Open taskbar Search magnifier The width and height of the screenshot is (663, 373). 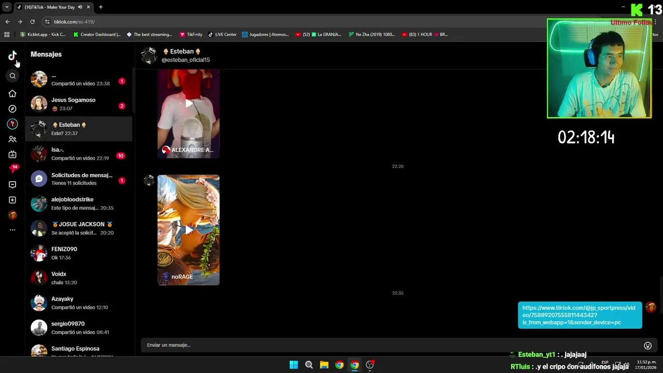click(x=309, y=365)
